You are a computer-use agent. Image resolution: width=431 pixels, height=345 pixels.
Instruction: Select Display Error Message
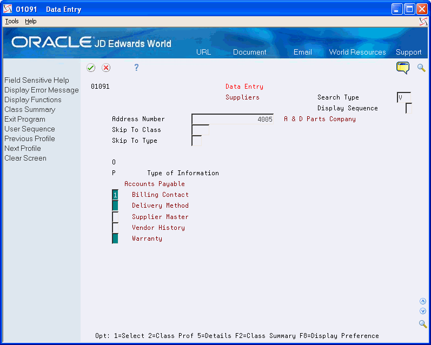click(42, 90)
